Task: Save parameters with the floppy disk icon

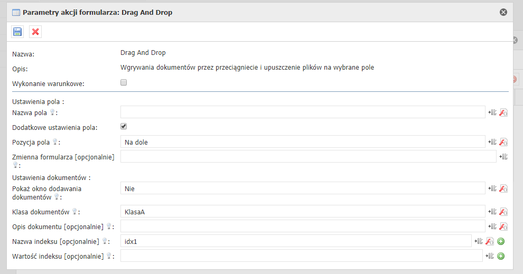Action: point(17,32)
